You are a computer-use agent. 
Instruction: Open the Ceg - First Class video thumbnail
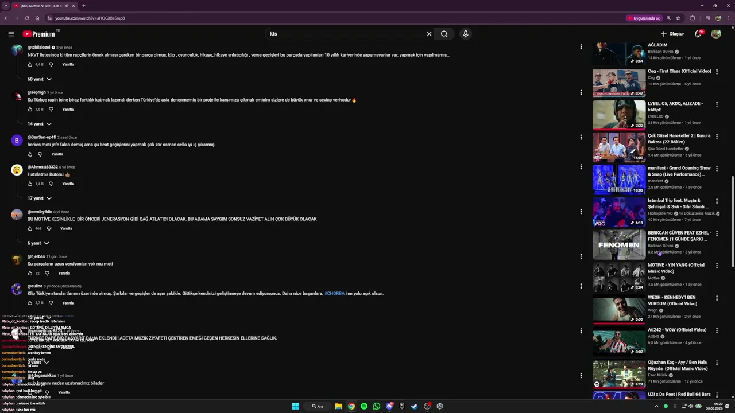[619, 83]
